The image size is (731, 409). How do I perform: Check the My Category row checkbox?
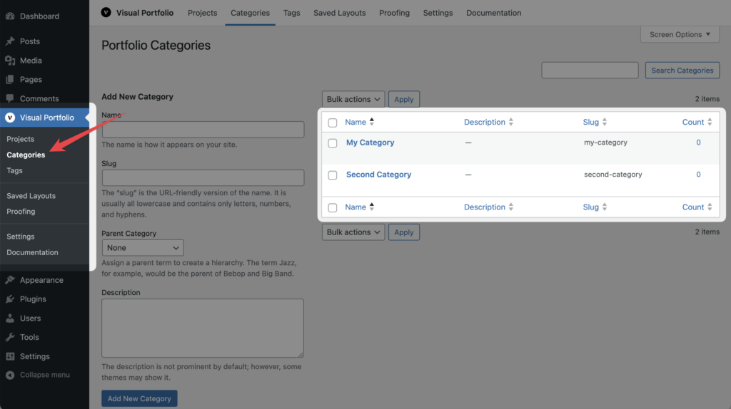(333, 143)
